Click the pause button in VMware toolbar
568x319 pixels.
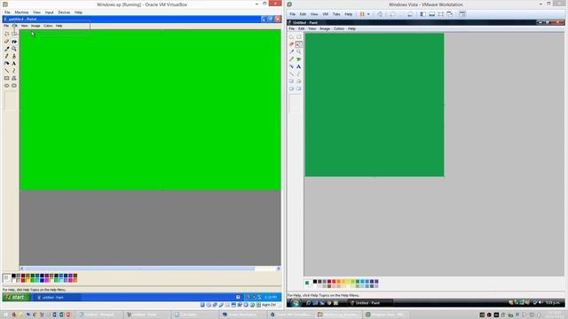(x=362, y=14)
